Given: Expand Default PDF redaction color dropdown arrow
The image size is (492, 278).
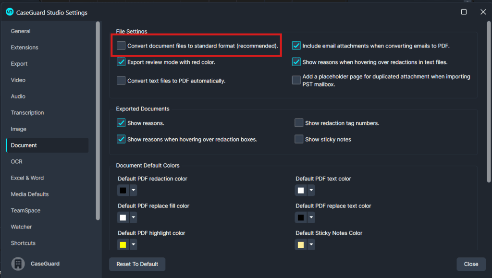Looking at the screenshot, I should click(x=134, y=191).
